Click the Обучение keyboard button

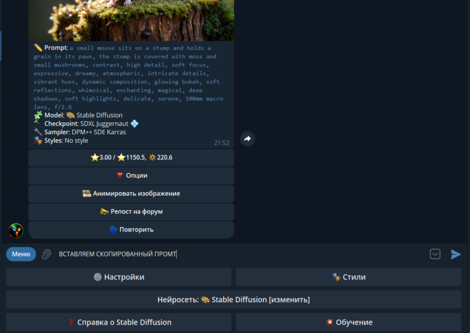point(348,322)
